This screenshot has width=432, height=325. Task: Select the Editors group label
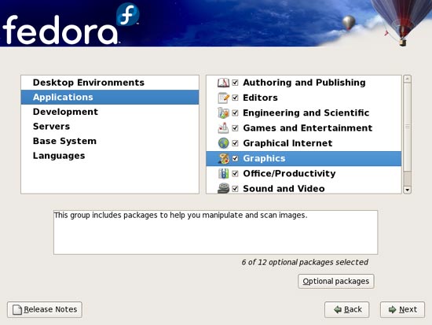coord(260,98)
